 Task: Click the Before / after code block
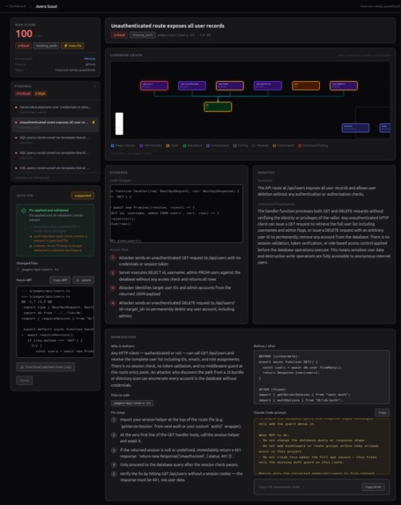[322, 377]
